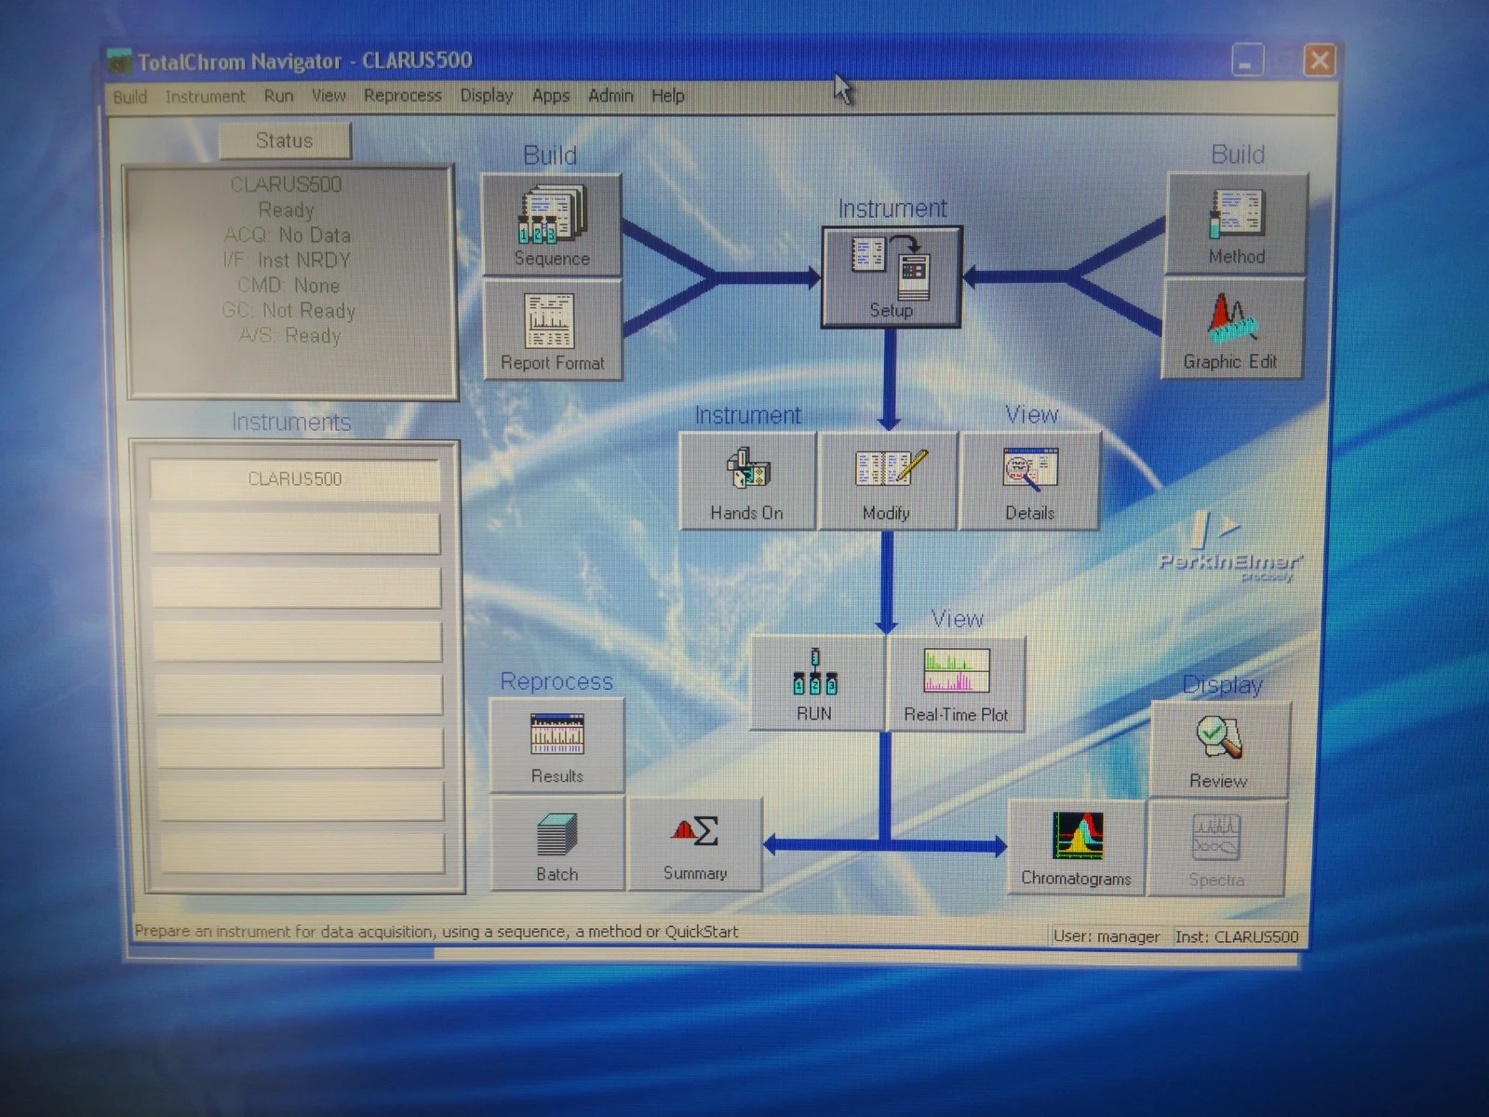Open the Build Method editor
1489x1117 pixels.
pos(1236,223)
